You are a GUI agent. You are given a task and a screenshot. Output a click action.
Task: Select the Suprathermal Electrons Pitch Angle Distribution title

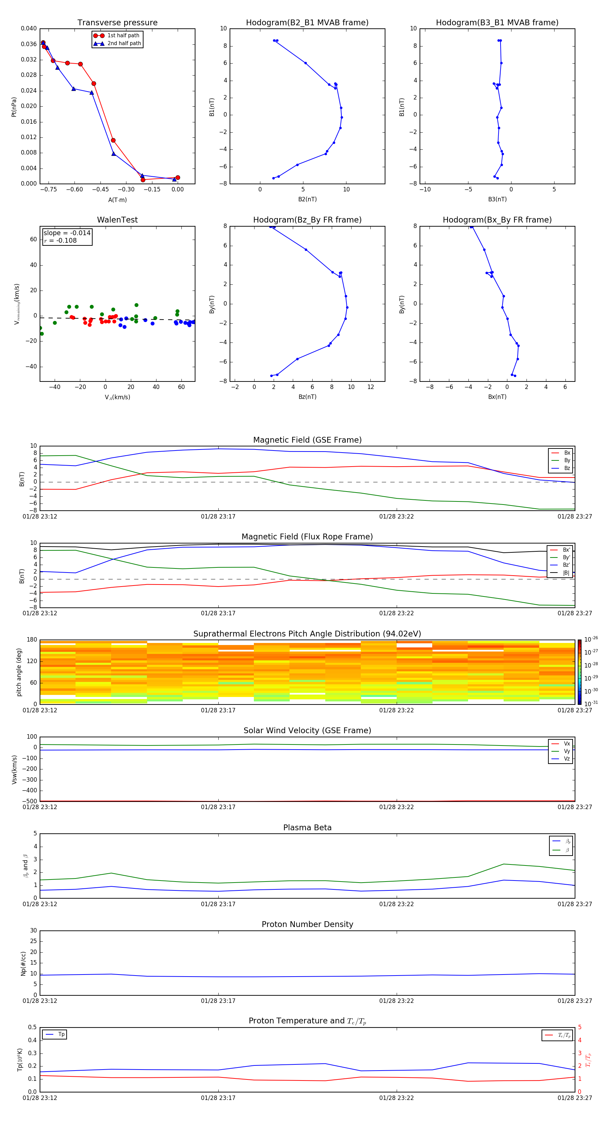307,634
